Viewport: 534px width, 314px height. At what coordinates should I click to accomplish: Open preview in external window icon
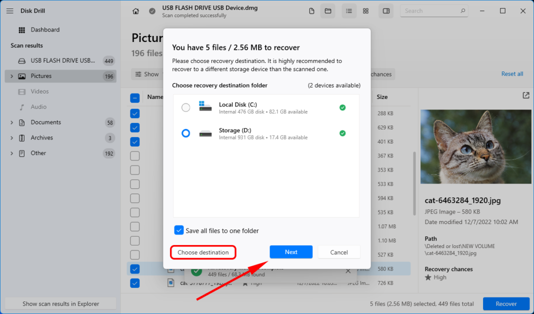tap(525, 95)
